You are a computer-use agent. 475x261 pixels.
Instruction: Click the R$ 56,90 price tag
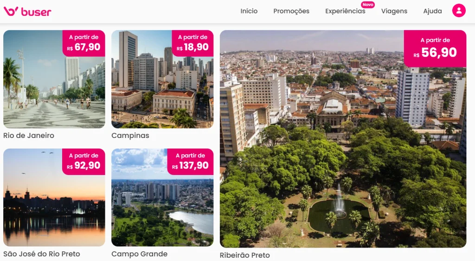435,48
